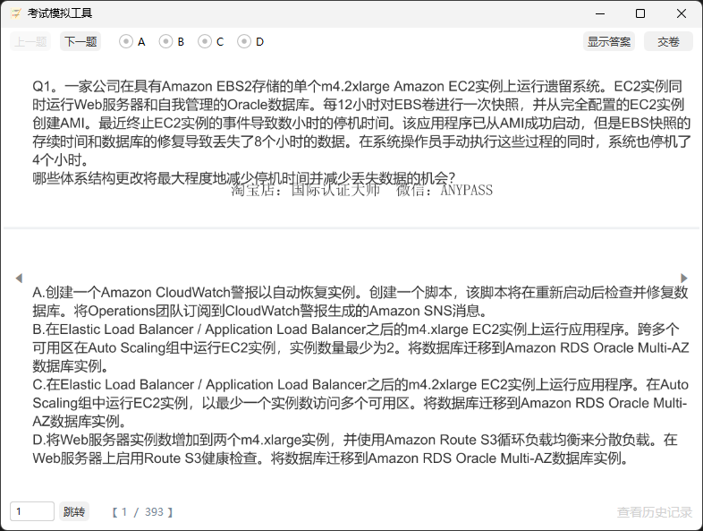Click the question counter 1 / 393
Screen dimensions: 703x531
point(142,511)
